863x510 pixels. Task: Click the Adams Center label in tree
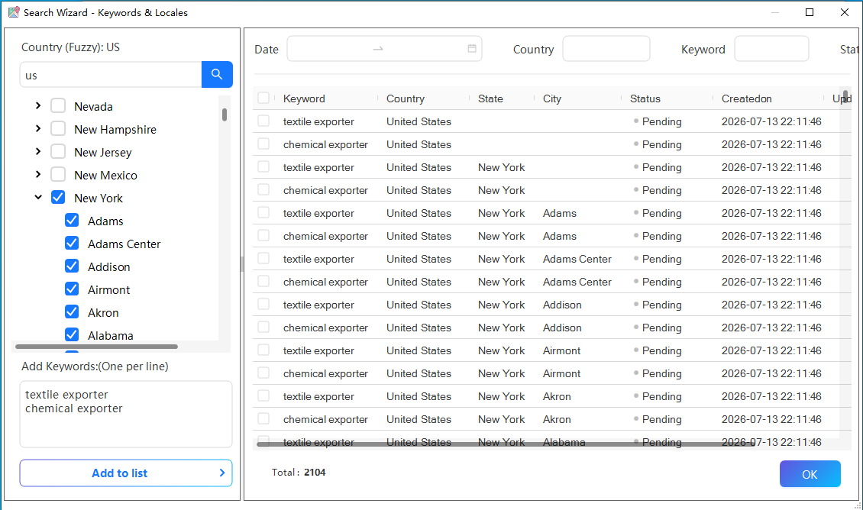point(124,244)
